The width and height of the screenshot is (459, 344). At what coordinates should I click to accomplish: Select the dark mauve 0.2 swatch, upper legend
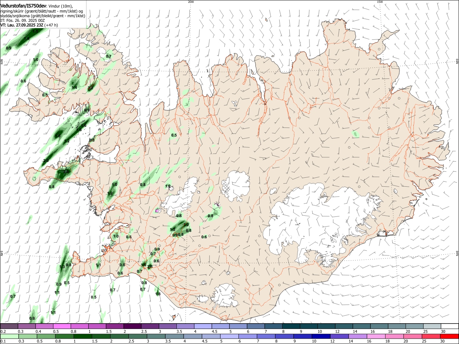pyautogui.click(x=9, y=326)
